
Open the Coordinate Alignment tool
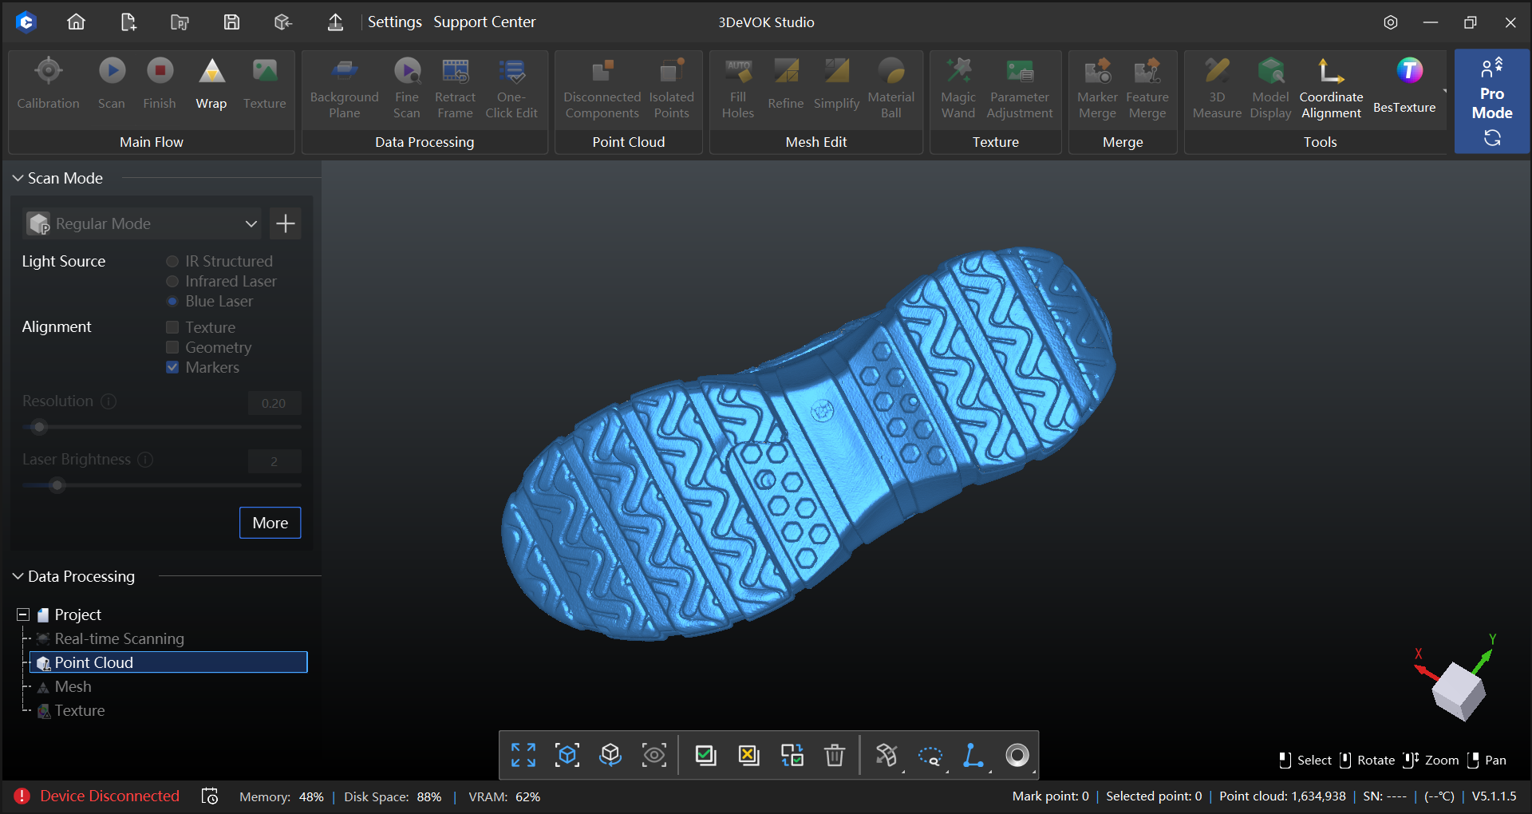(x=1332, y=88)
